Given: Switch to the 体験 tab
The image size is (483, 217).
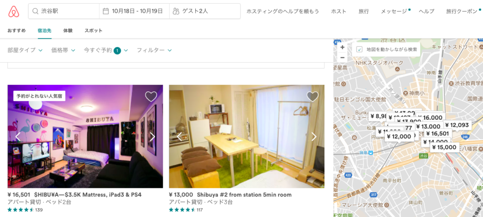Looking at the screenshot, I should point(68,31).
